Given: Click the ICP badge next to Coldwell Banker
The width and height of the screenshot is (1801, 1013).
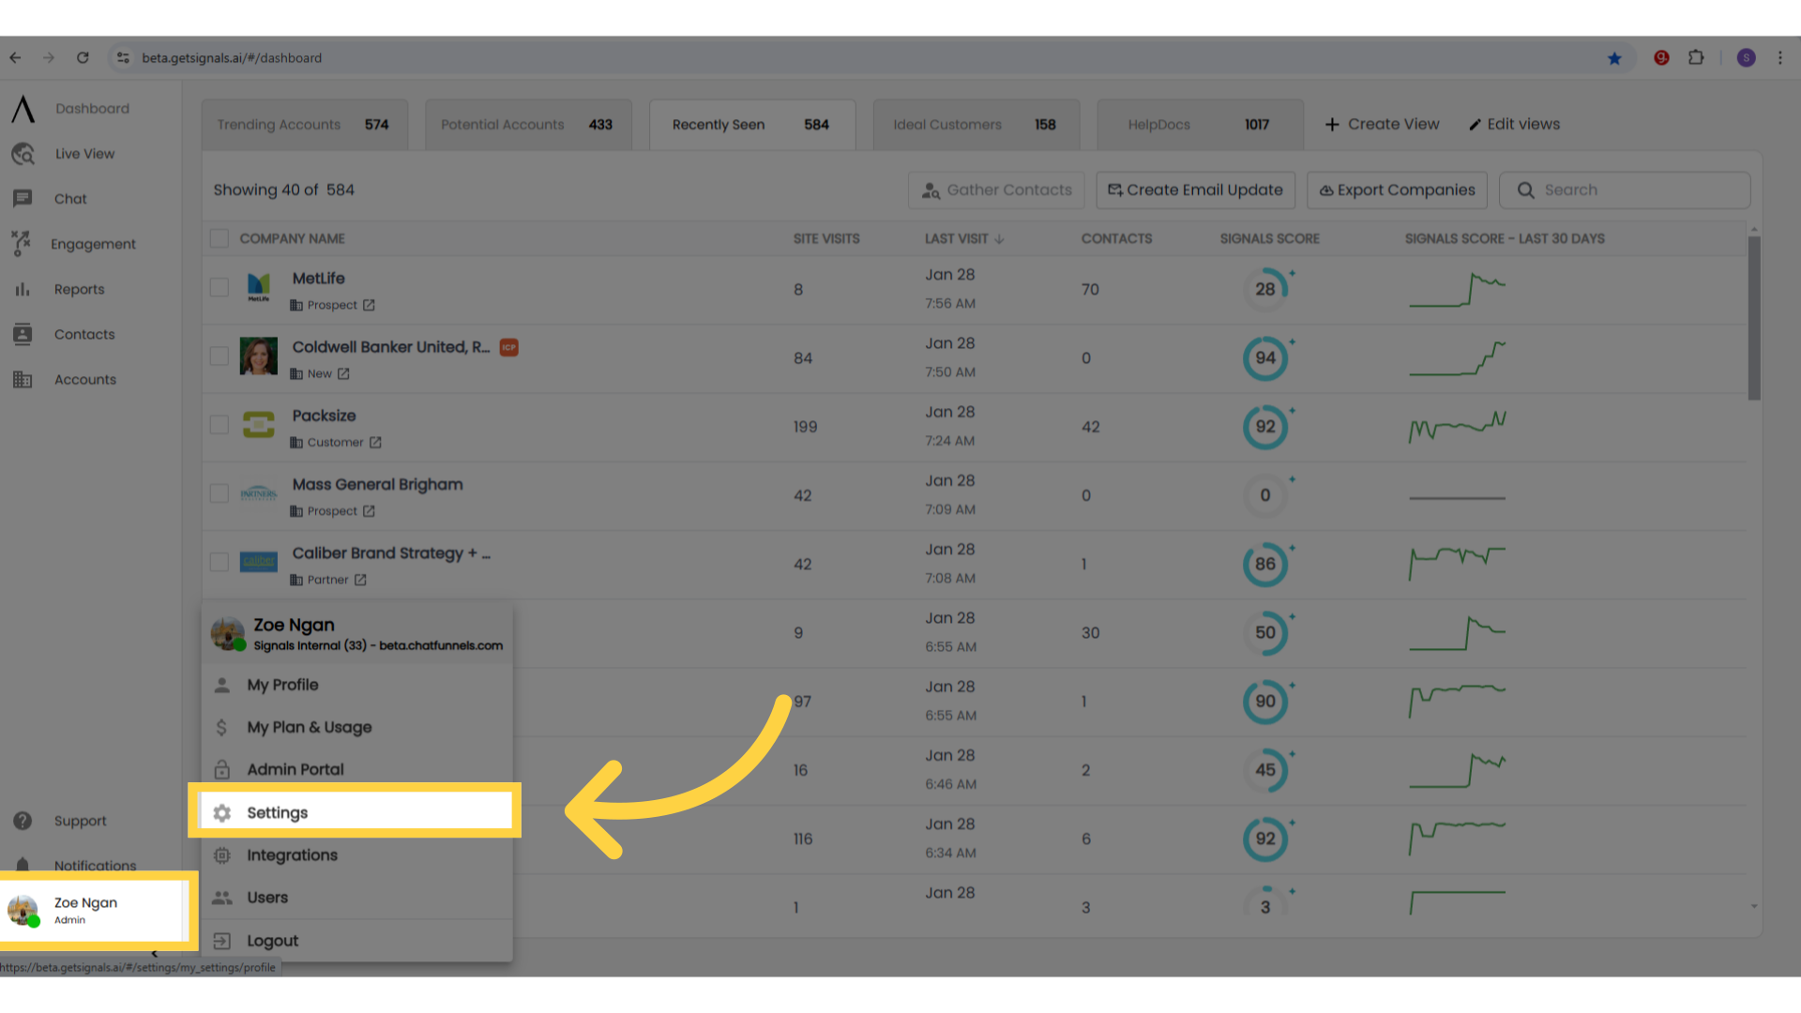Looking at the screenshot, I should tap(508, 347).
